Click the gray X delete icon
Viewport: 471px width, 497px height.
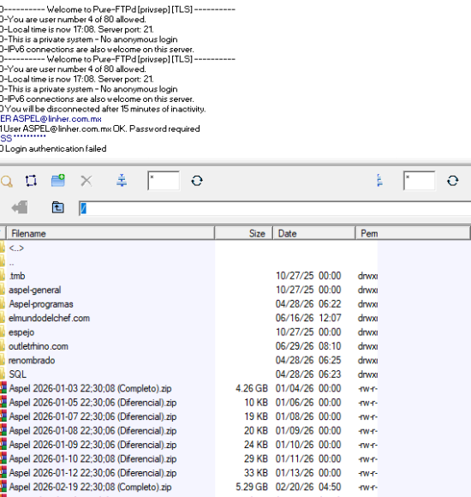click(86, 181)
